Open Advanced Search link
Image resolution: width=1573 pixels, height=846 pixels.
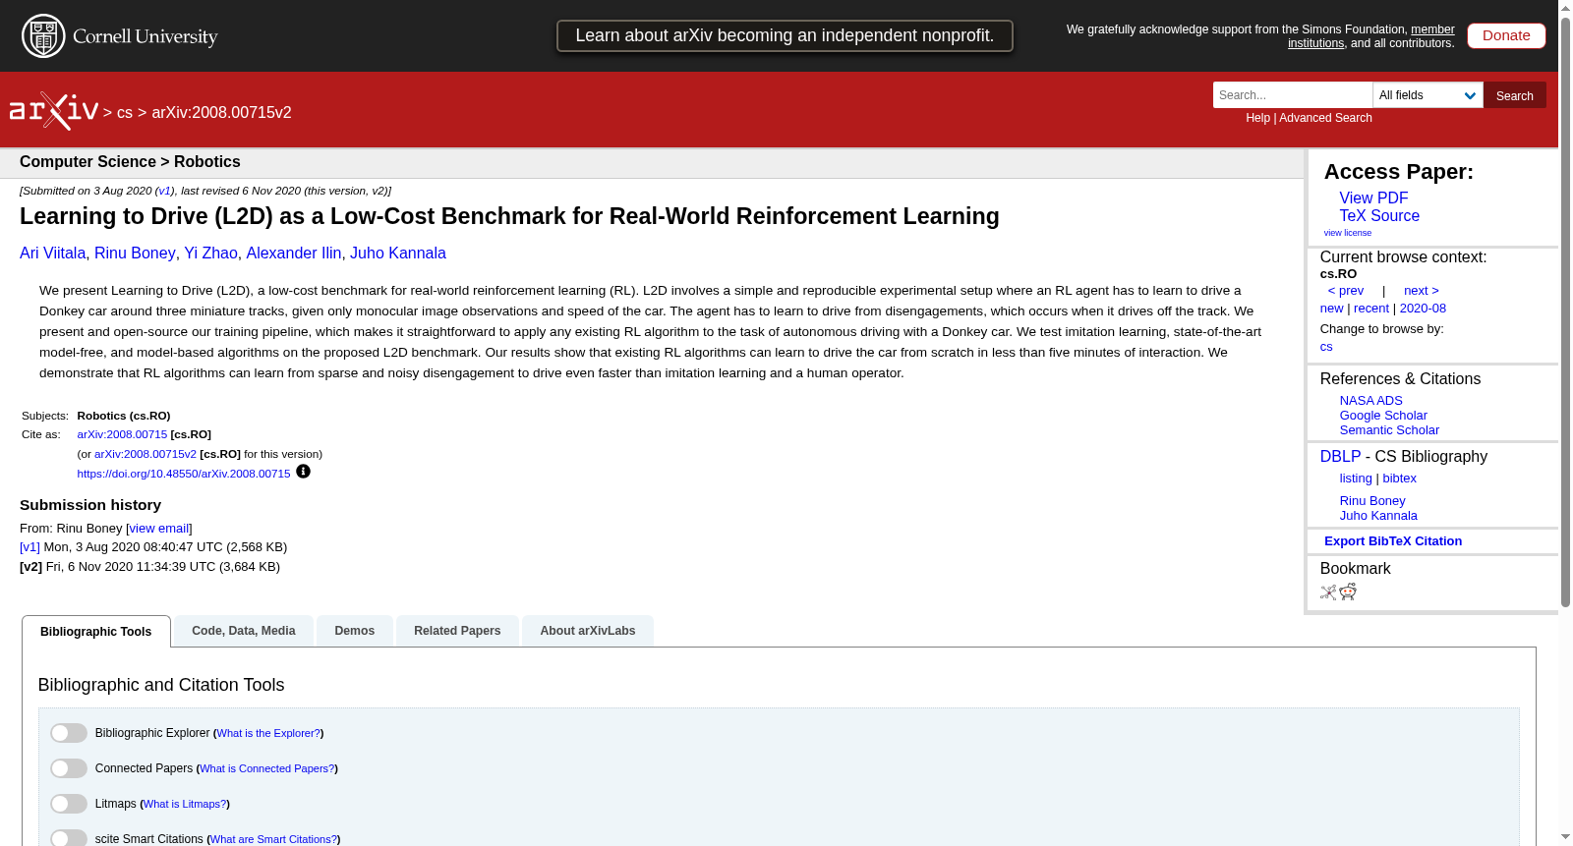pyautogui.click(x=1325, y=118)
